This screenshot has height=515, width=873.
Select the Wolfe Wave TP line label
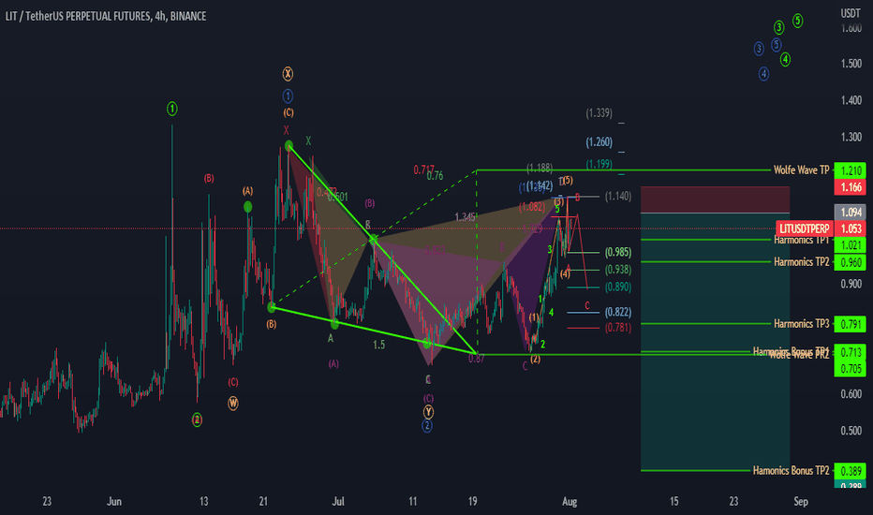coord(801,169)
